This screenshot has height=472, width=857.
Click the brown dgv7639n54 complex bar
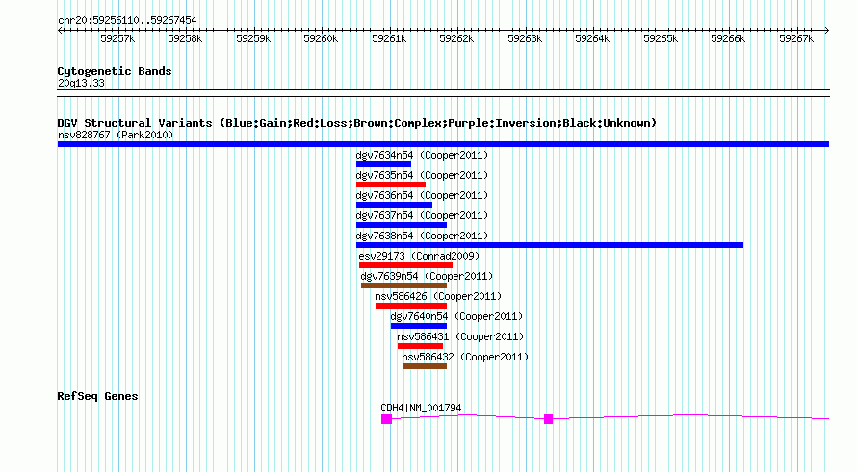pos(403,286)
